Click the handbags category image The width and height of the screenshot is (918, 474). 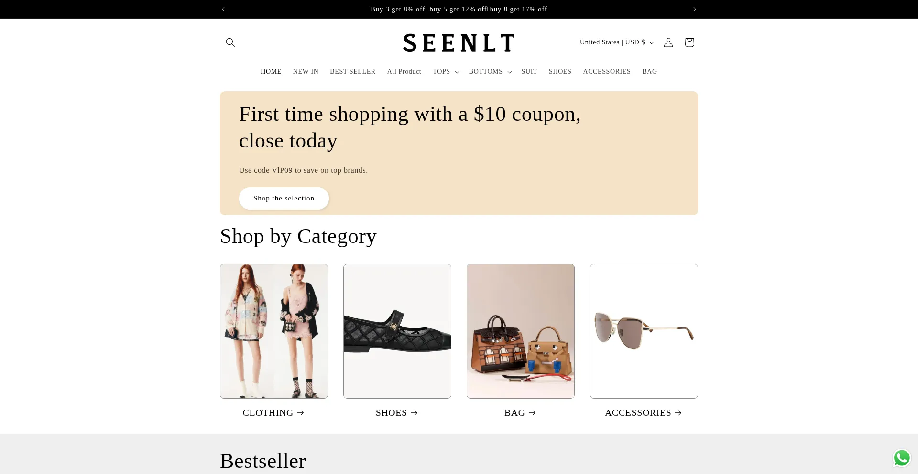pos(520,331)
